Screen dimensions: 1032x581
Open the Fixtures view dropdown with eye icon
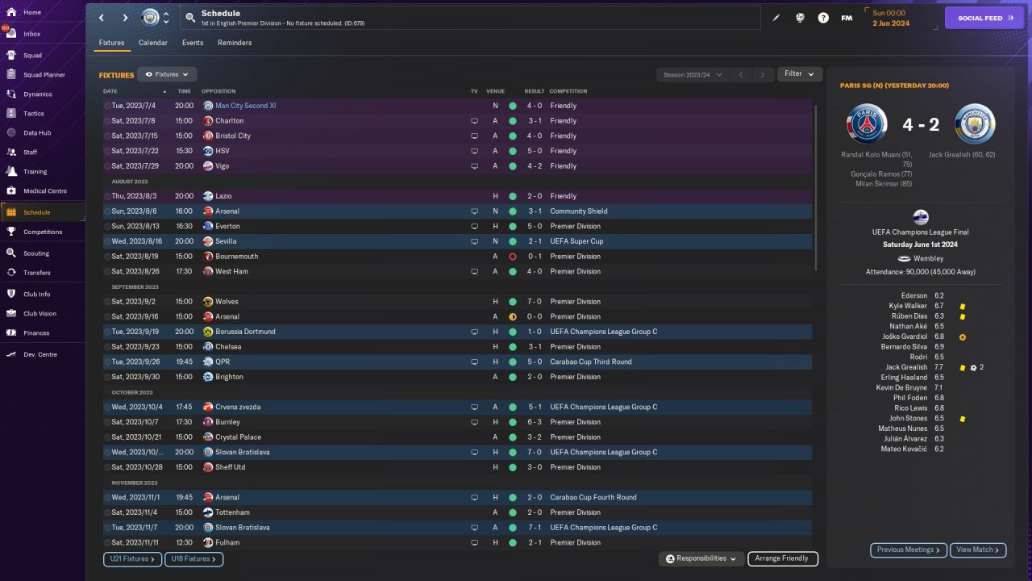click(167, 74)
